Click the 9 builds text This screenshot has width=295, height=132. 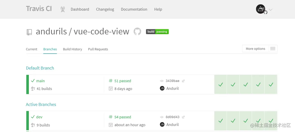[x=43, y=125]
